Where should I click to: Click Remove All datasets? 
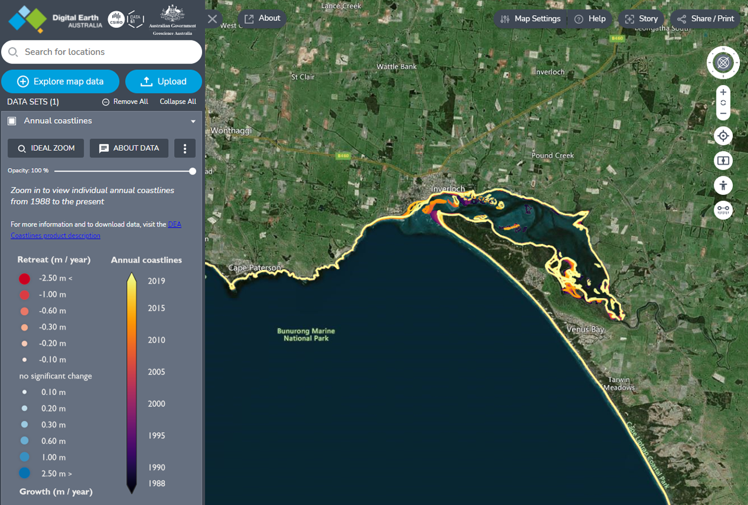coord(125,102)
